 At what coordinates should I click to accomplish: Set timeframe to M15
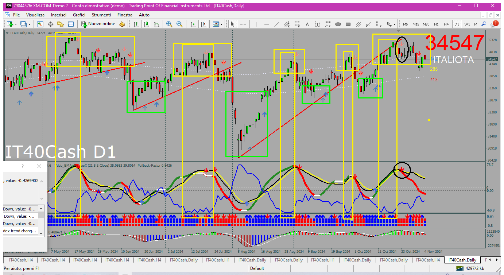click(x=416, y=24)
